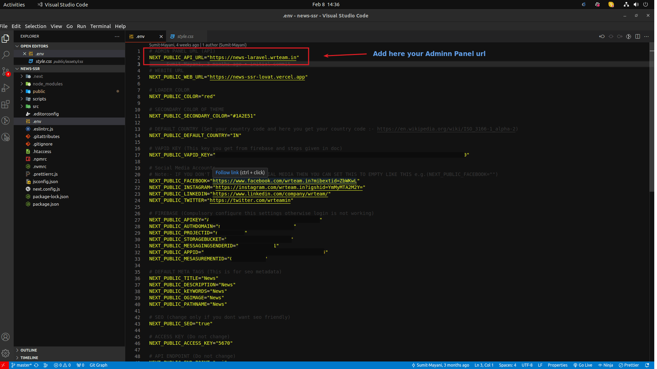Open the Extensions view
The image size is (657, 369).
(x=5, y=104)
